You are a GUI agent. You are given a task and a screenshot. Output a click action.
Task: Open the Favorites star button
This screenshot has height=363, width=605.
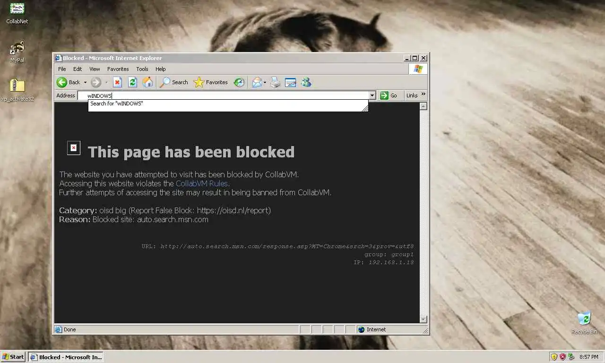click(211, 82)
